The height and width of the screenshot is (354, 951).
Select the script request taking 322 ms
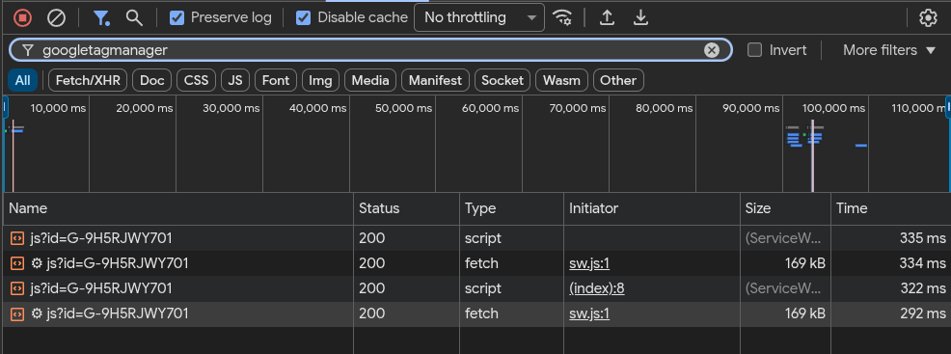[x=475, y=288]
